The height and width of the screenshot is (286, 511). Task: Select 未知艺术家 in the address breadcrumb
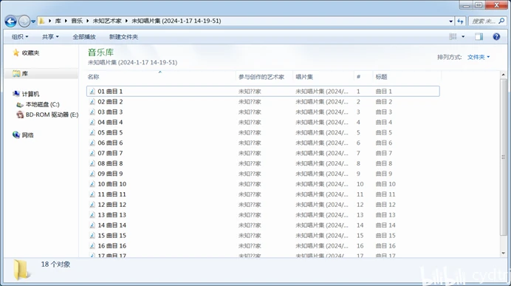(107, 21)
